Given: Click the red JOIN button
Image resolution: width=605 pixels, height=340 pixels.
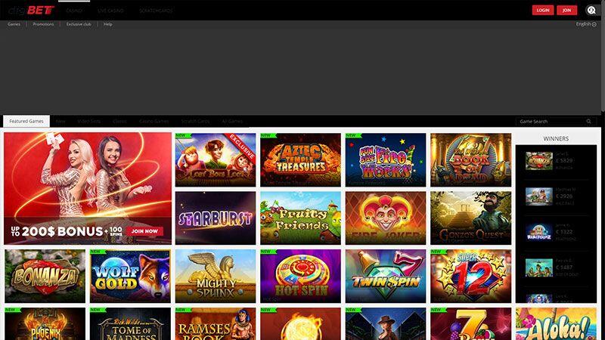Looking at the screenshot, I should point(566,11).
